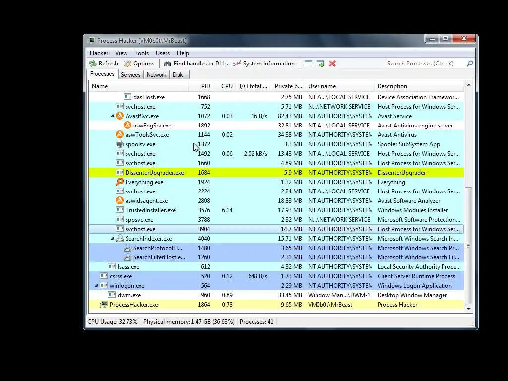Click the Find window and thread icon
The width and height of the screenshot is (508, 381).
point(320,64)
